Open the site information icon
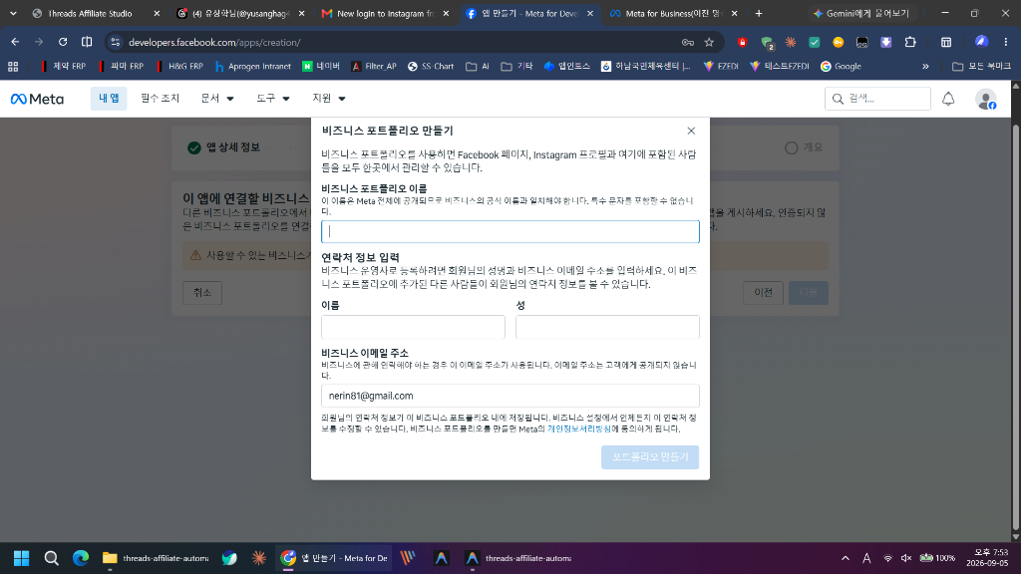Screen dimensions: 1021x574 (x=116, y=42)
